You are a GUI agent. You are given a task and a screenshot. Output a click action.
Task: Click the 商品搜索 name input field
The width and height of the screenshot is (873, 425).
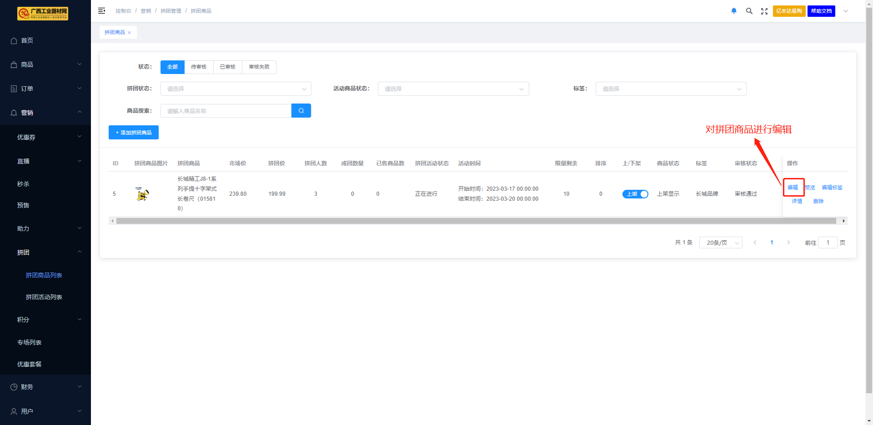click(x=226, y=111)
